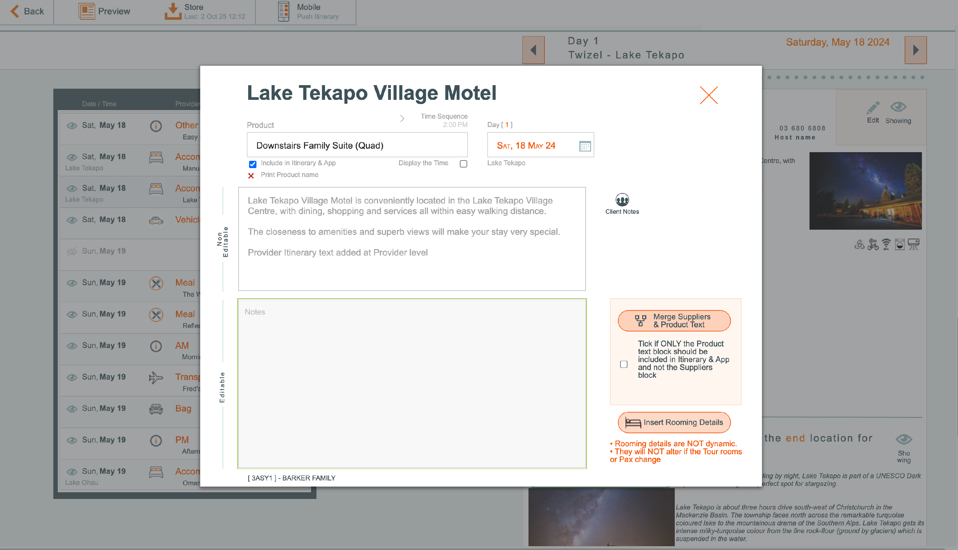The image size is (958, 550).
Task: Open Client Notes people icon
Action: pyautogui.click(x=622, y=199)
